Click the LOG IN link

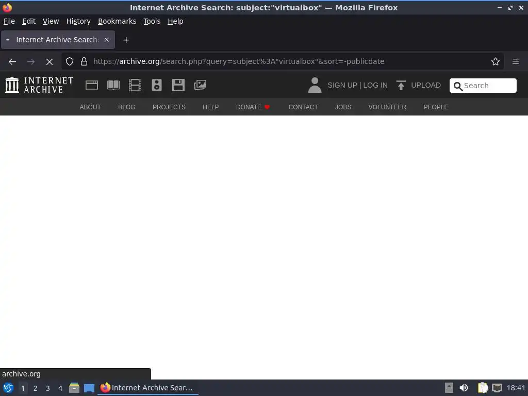pos(375,85)
